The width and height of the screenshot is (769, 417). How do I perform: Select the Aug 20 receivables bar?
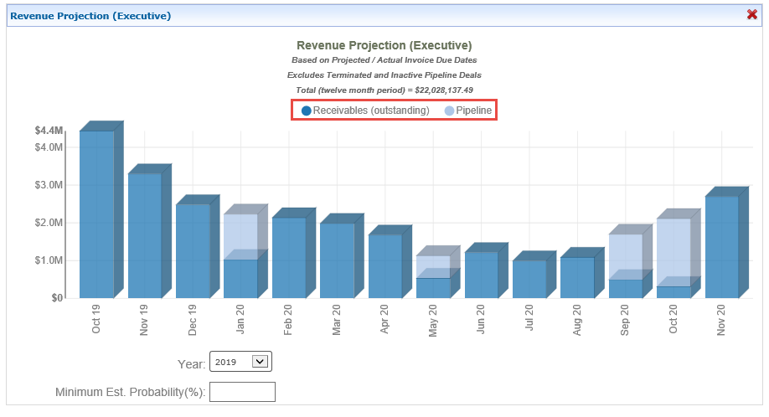[577, 277]
